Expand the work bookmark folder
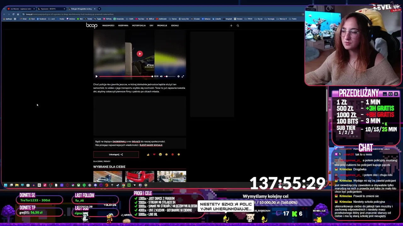The width and height of the screenshot is (403, 226). 52,19
